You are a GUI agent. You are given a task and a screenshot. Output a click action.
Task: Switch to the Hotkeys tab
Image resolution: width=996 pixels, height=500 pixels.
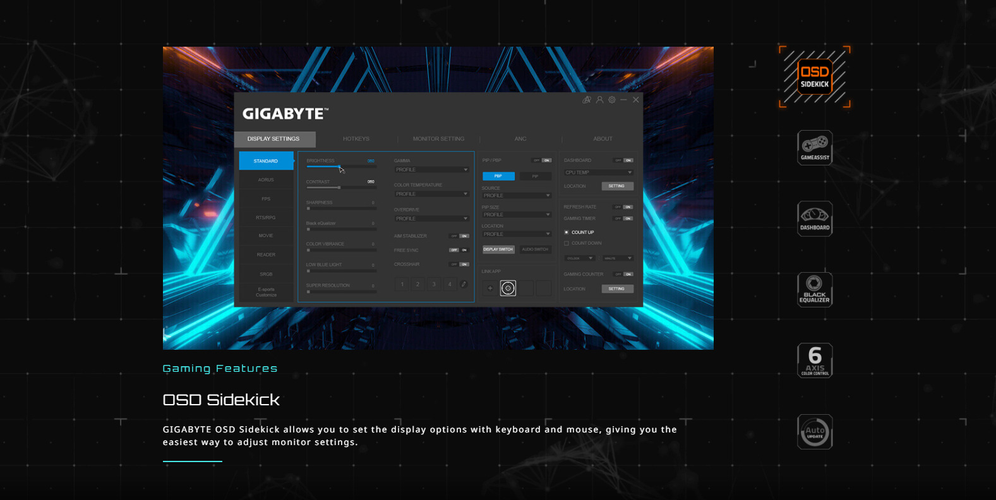[356, 139]
